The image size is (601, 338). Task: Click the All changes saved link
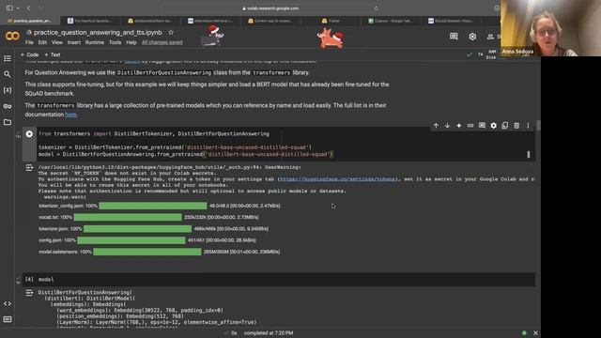tap(162, 42)
